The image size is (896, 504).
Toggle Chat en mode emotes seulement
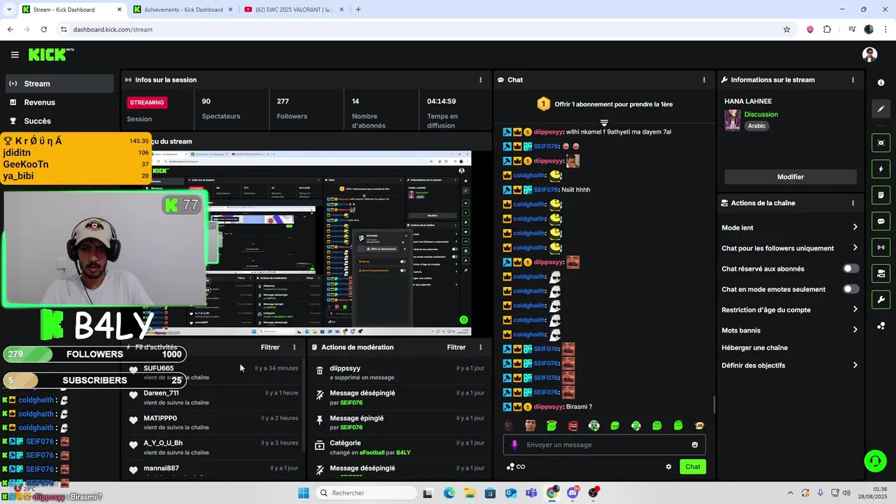click(850, 289)
